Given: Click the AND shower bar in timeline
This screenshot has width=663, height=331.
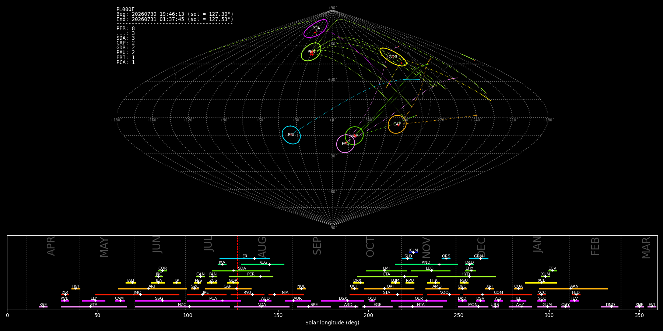Looking at the screenshot, I should point(426,264).
